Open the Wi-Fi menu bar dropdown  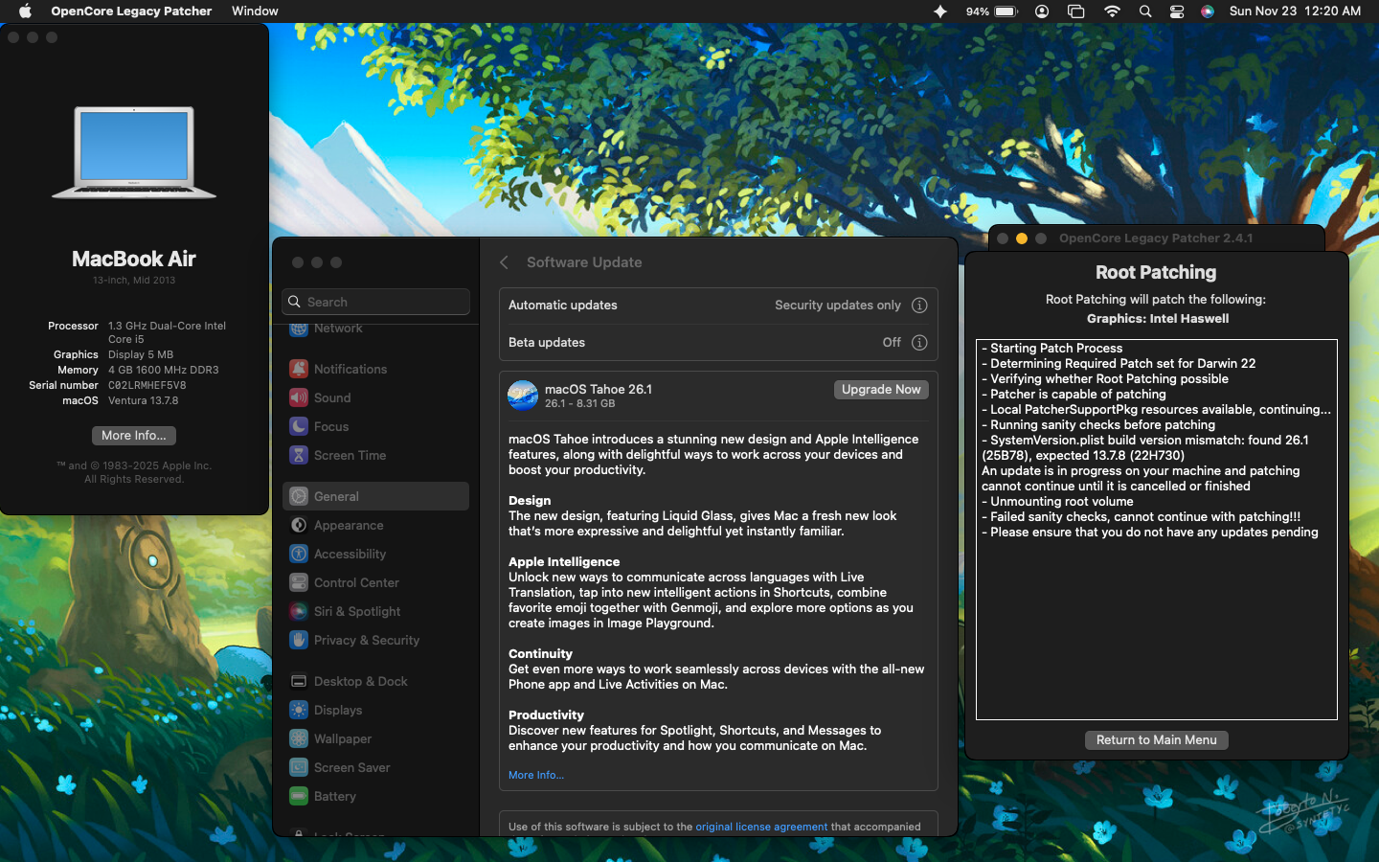click(x=1112, y=11)
